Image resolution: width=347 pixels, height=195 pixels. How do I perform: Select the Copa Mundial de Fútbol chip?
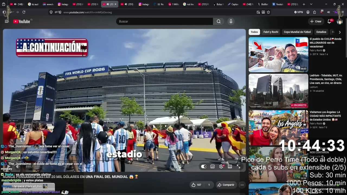click(x=297, y=32)
